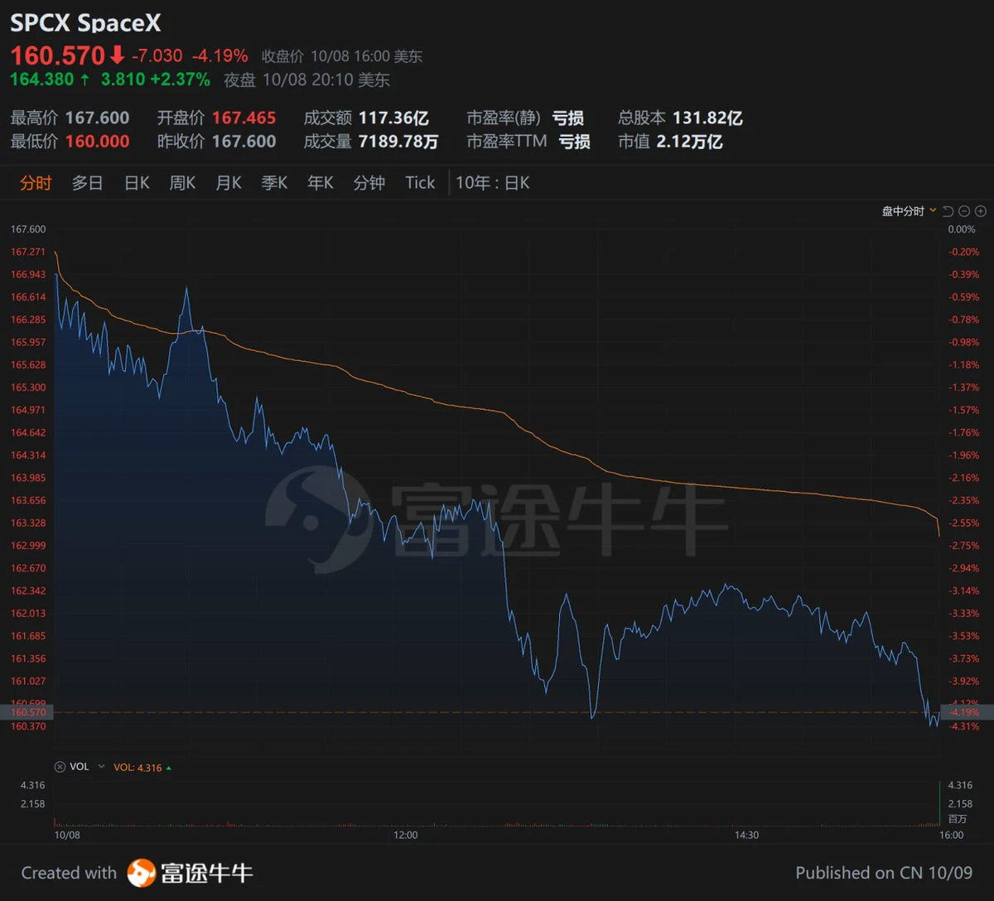The width and height of the screenshot is (994, 901).
Task: Show the 年K yearly chart tab
Action: [x=321, y=183]
